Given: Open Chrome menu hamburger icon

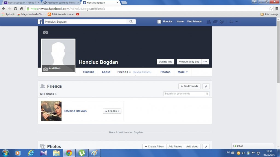Looking at the screenshot, I should (277, 8).
